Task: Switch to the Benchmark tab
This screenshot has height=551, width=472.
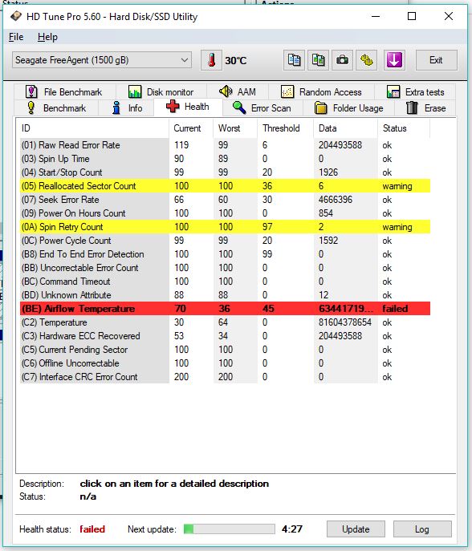Action: click(57, 108)
